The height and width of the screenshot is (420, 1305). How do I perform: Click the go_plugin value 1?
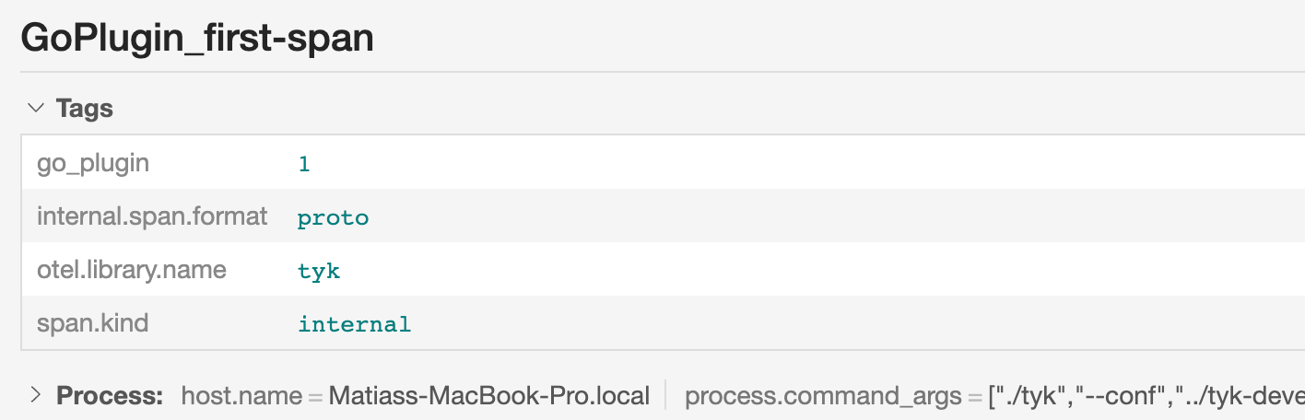pyautogui.click(x=304, y=164)
